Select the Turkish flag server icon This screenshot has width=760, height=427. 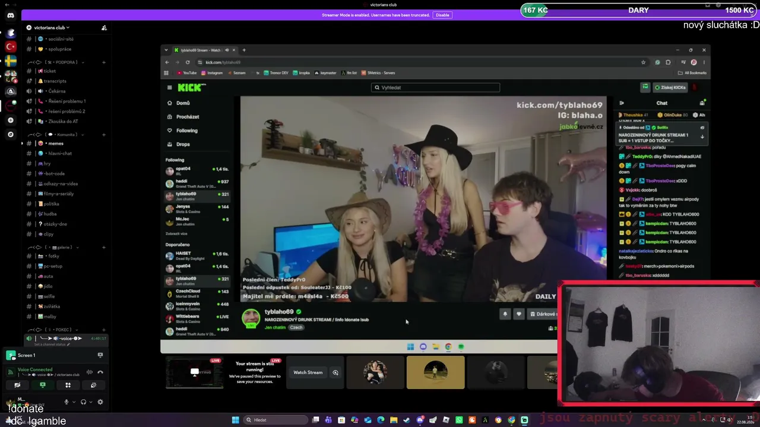(11, 46)
